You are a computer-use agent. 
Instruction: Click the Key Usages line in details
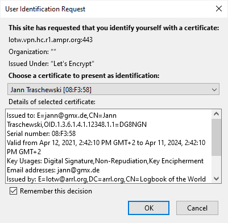click(x=105, y=161)
